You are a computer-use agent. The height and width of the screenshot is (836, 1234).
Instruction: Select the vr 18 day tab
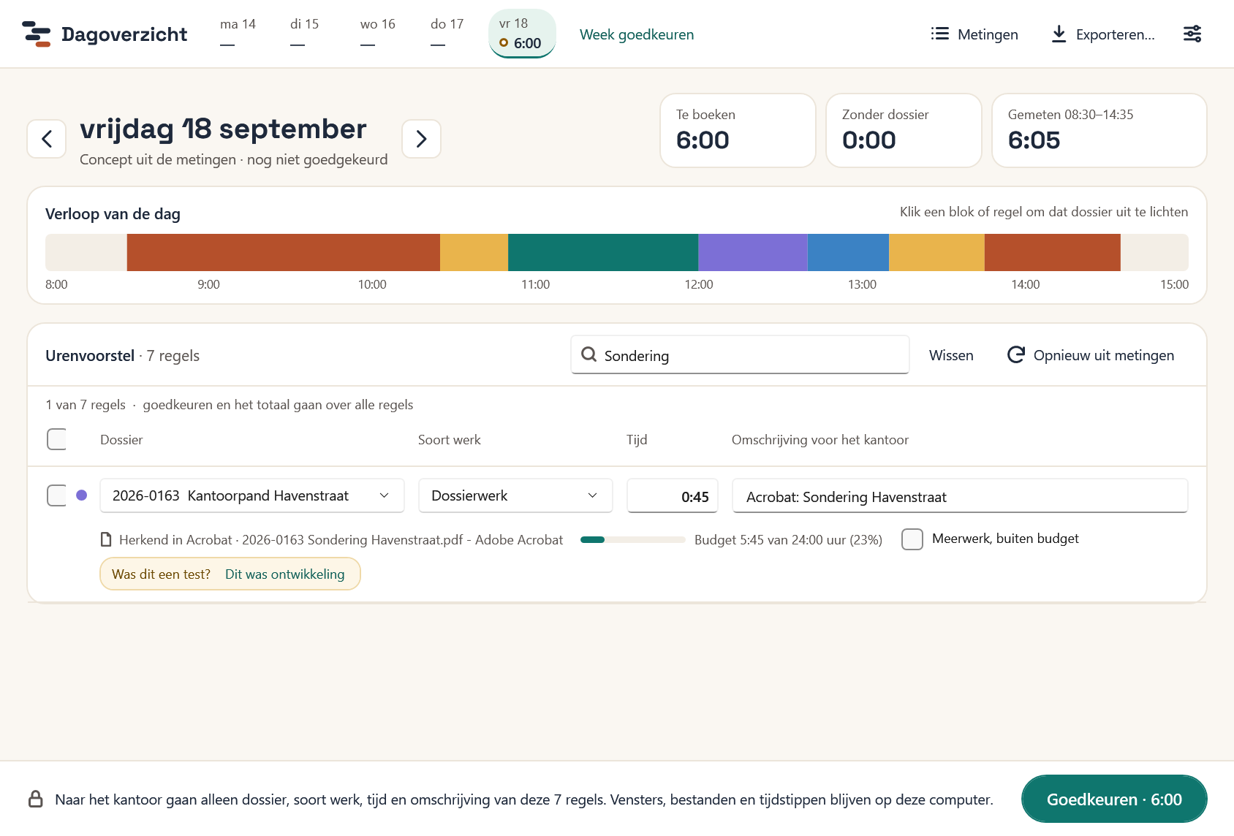point(522,34)
